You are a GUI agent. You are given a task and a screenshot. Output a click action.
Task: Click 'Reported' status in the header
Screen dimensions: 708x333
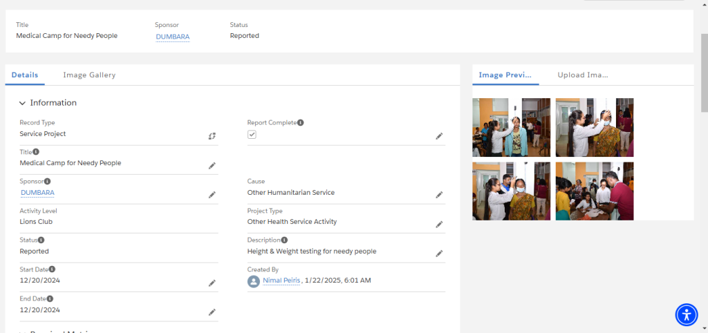244,36
